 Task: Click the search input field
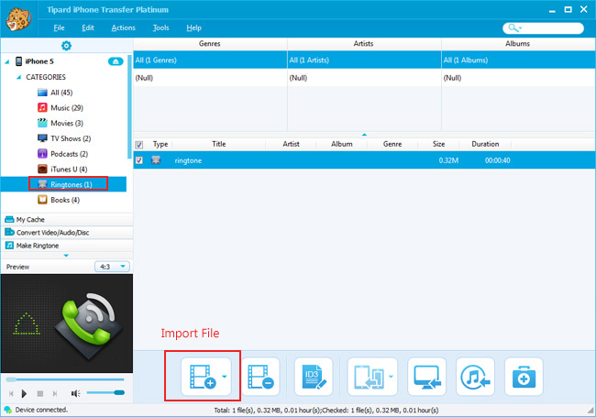543,28
